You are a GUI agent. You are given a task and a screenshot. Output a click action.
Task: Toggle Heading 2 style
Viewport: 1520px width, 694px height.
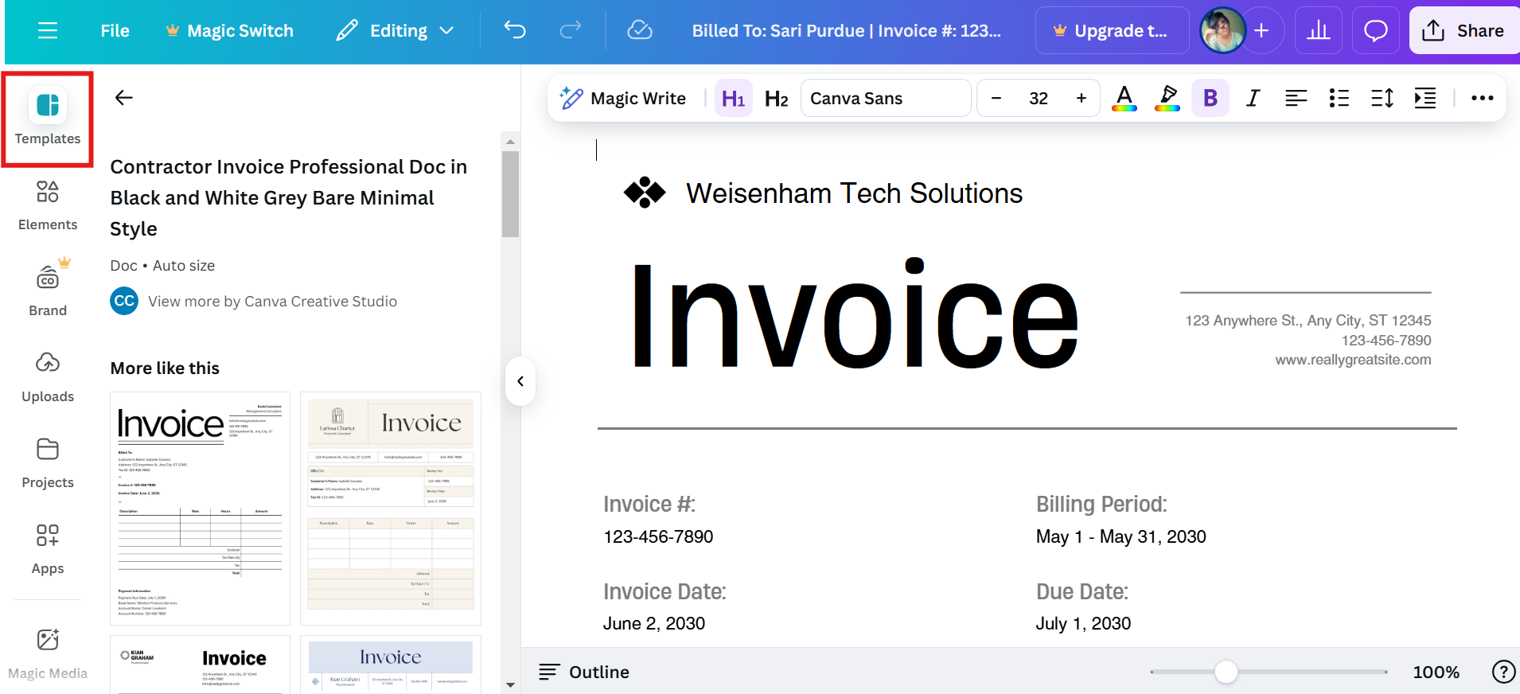coord(776,99)
